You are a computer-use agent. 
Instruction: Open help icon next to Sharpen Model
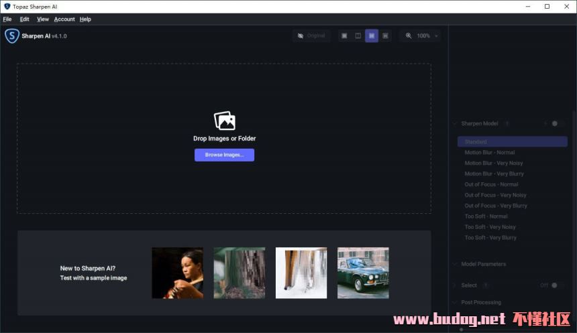(507, 123)
